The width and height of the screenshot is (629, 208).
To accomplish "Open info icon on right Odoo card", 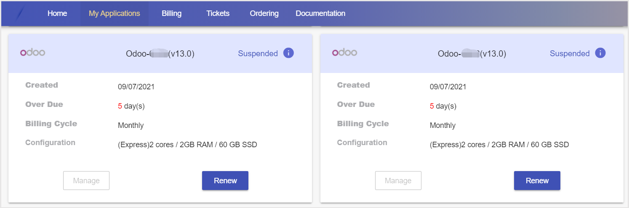I will coord(600,53).
